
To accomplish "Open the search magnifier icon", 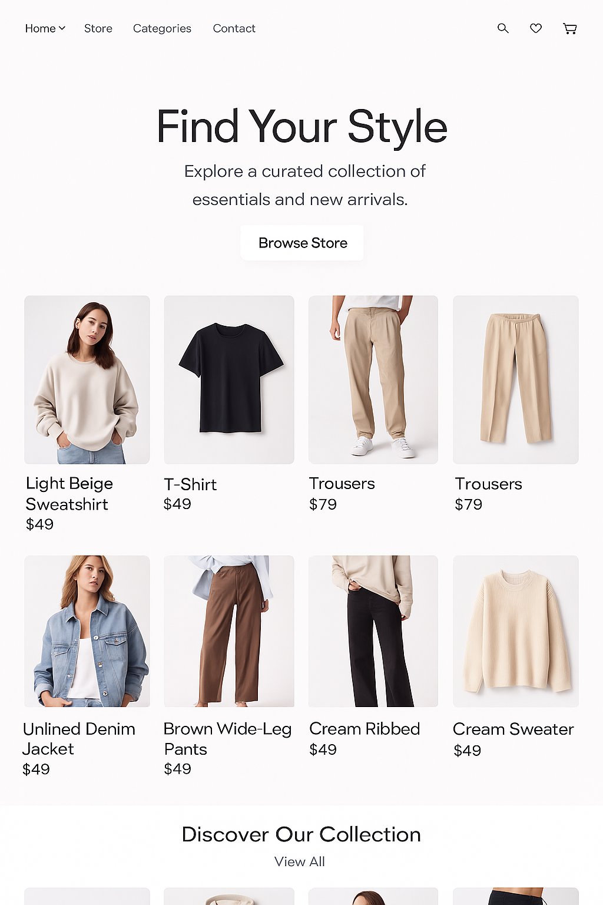I will [x=503, y=28].
